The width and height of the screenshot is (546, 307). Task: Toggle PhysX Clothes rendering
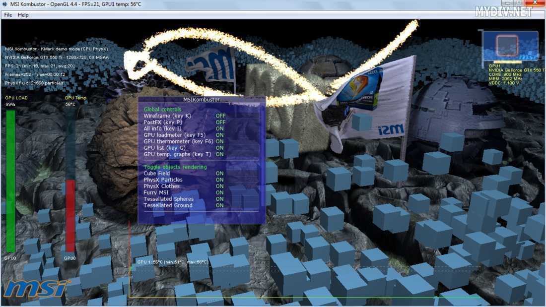tap(219, 186)
